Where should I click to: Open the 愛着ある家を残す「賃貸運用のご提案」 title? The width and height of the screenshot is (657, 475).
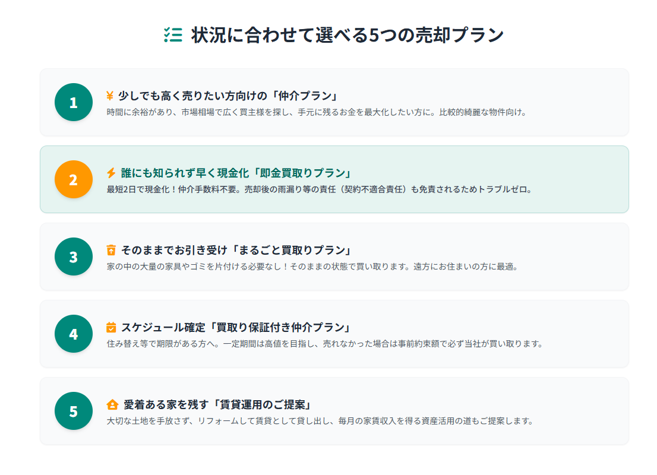click(217, 404)
